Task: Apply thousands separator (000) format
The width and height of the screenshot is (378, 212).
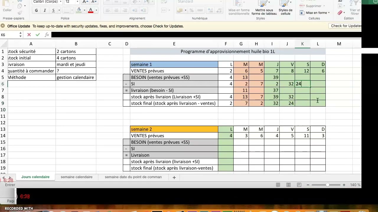Action: tap(200, 10)
